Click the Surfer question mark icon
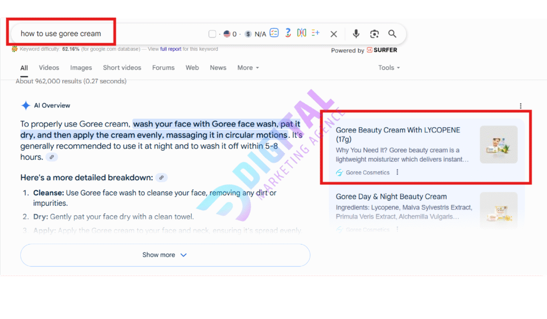Screen dimensions: 547x319 pos(288,33)
